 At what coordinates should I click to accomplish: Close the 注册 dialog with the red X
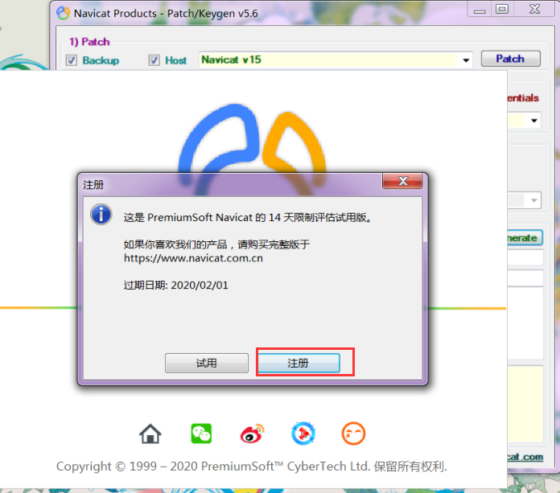[x=403, y=181]
